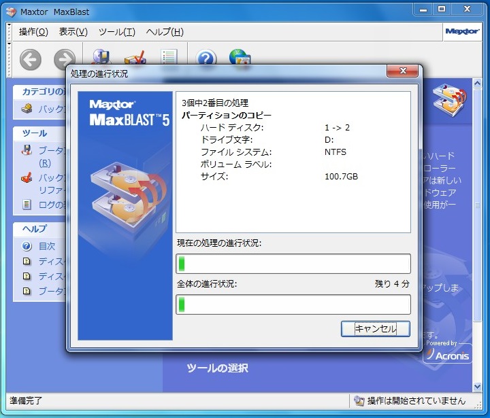Click the first ディスク help topic icon
490x418 pixels.
27,261
